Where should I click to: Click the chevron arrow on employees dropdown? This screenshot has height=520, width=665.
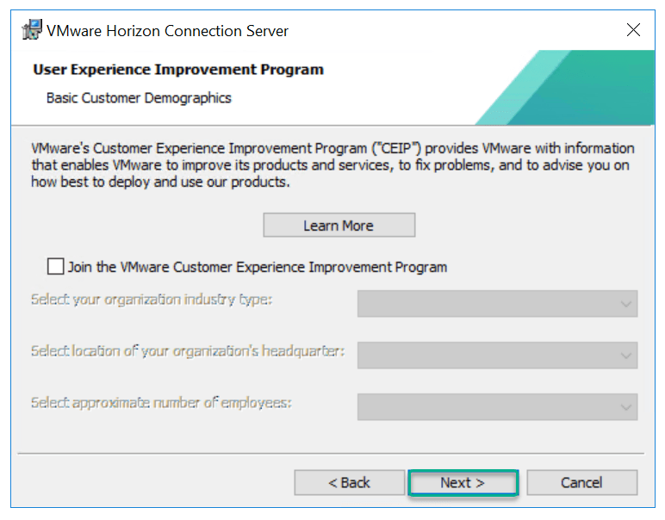625,406
